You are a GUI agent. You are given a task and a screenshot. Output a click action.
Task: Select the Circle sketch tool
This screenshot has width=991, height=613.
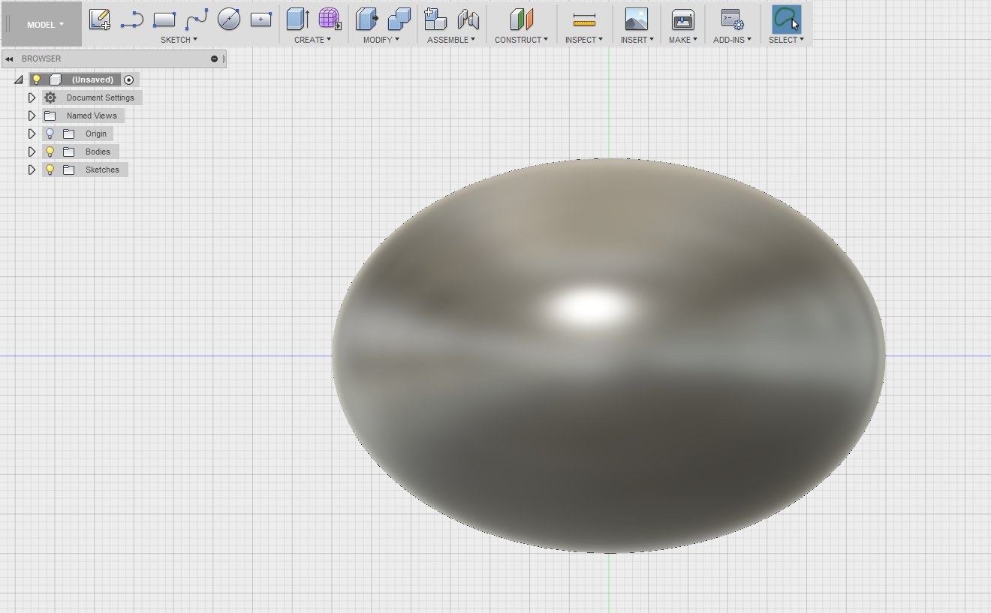229,20
